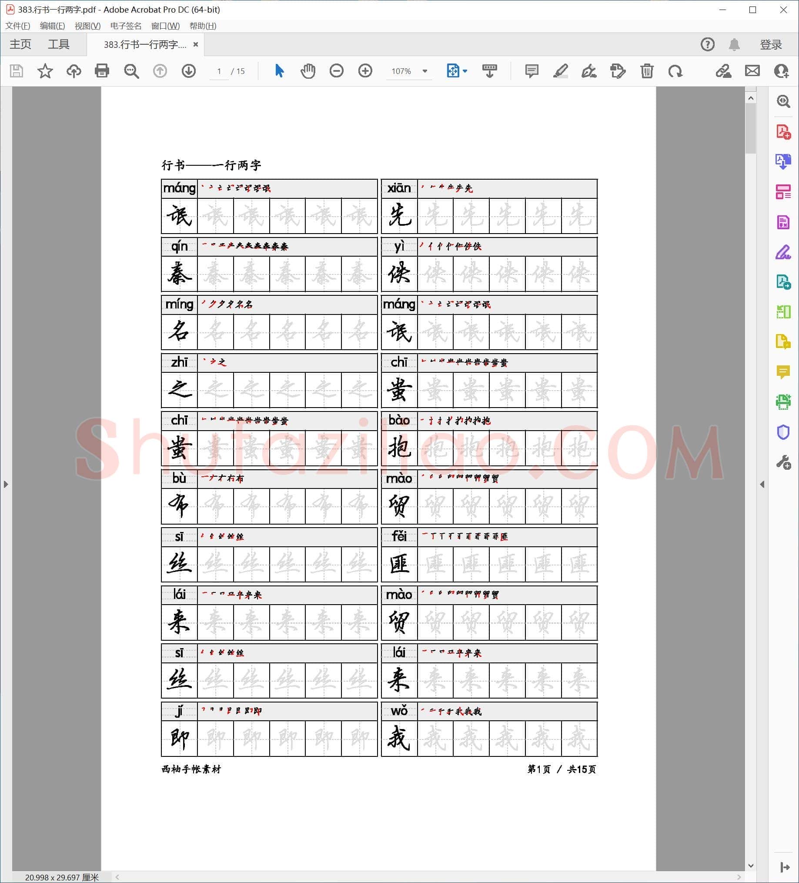Click the 登录 sign-in button
Screen dimensions: 799x883
[x=771, y=44]
